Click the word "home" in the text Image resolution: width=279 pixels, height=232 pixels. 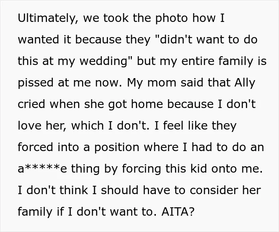(x=147, y=104)
